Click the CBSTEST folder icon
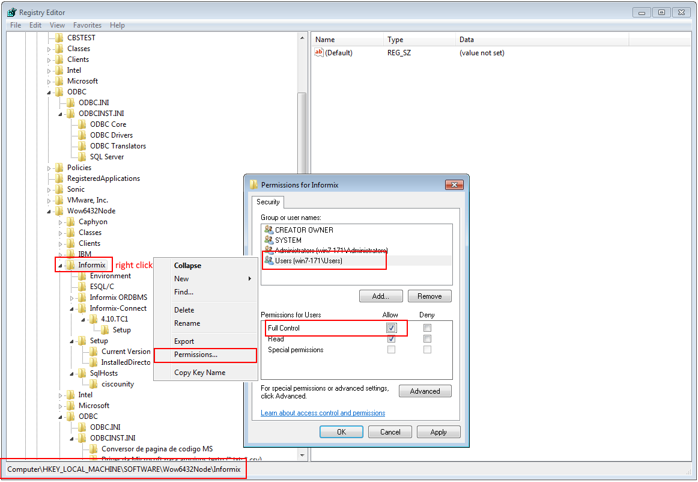This screenshot has height=482, width=698. click(x=59, y=38)
